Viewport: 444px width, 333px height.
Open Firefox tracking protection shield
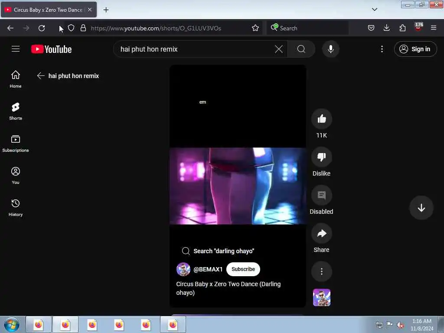(71, 28)
